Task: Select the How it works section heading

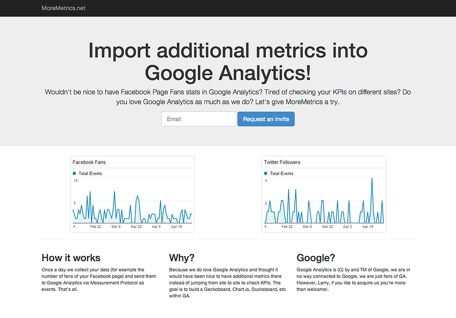Action: [71, 258]
